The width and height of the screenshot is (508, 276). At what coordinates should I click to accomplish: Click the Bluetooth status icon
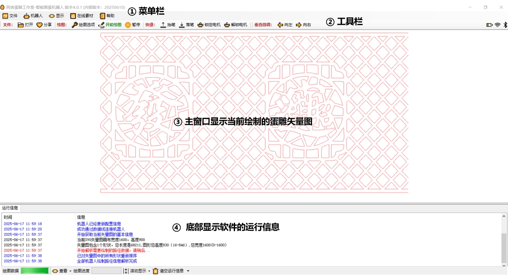click(x=505, y=25)
